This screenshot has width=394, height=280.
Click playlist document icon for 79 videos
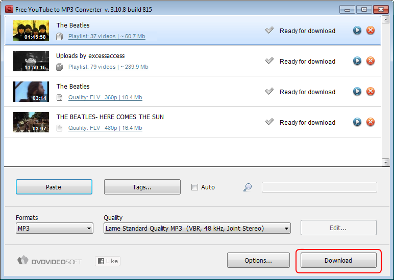(60, 67)
